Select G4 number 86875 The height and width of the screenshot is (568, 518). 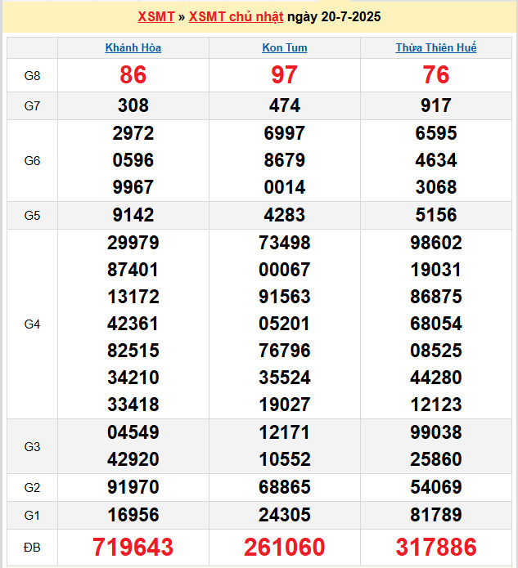pos(436,297)
